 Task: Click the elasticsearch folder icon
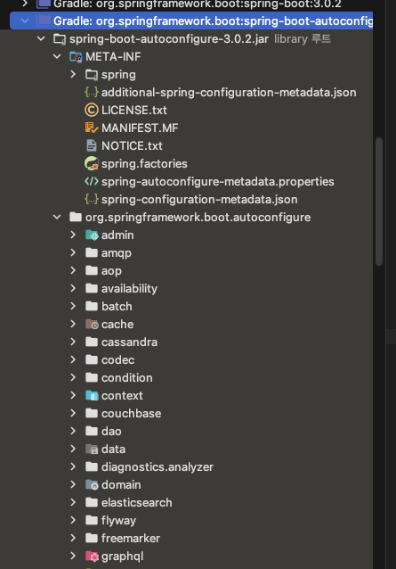[92, 502]
